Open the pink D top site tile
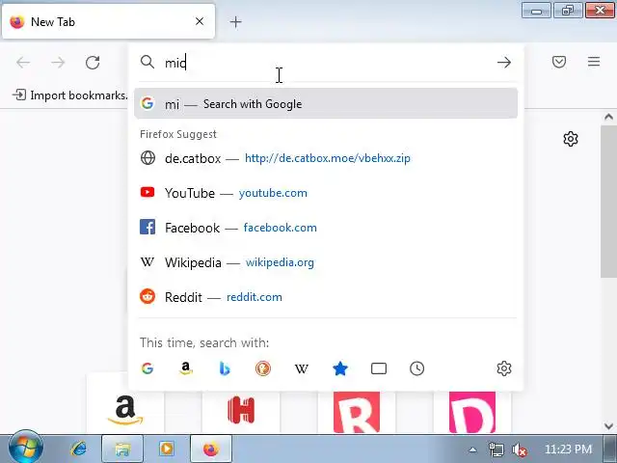 pyautogui.click(x=472, y=412)
